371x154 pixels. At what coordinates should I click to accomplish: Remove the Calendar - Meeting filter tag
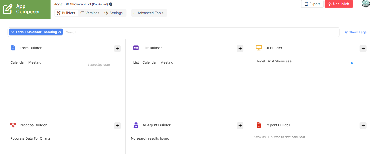point(60,32)
